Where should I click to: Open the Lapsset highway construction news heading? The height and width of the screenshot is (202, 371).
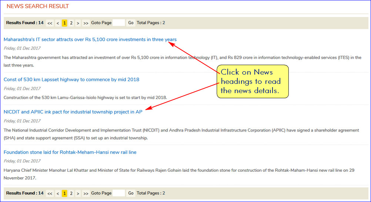point(71,79)
